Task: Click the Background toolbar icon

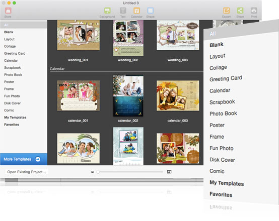Action: tap(107, 11)
